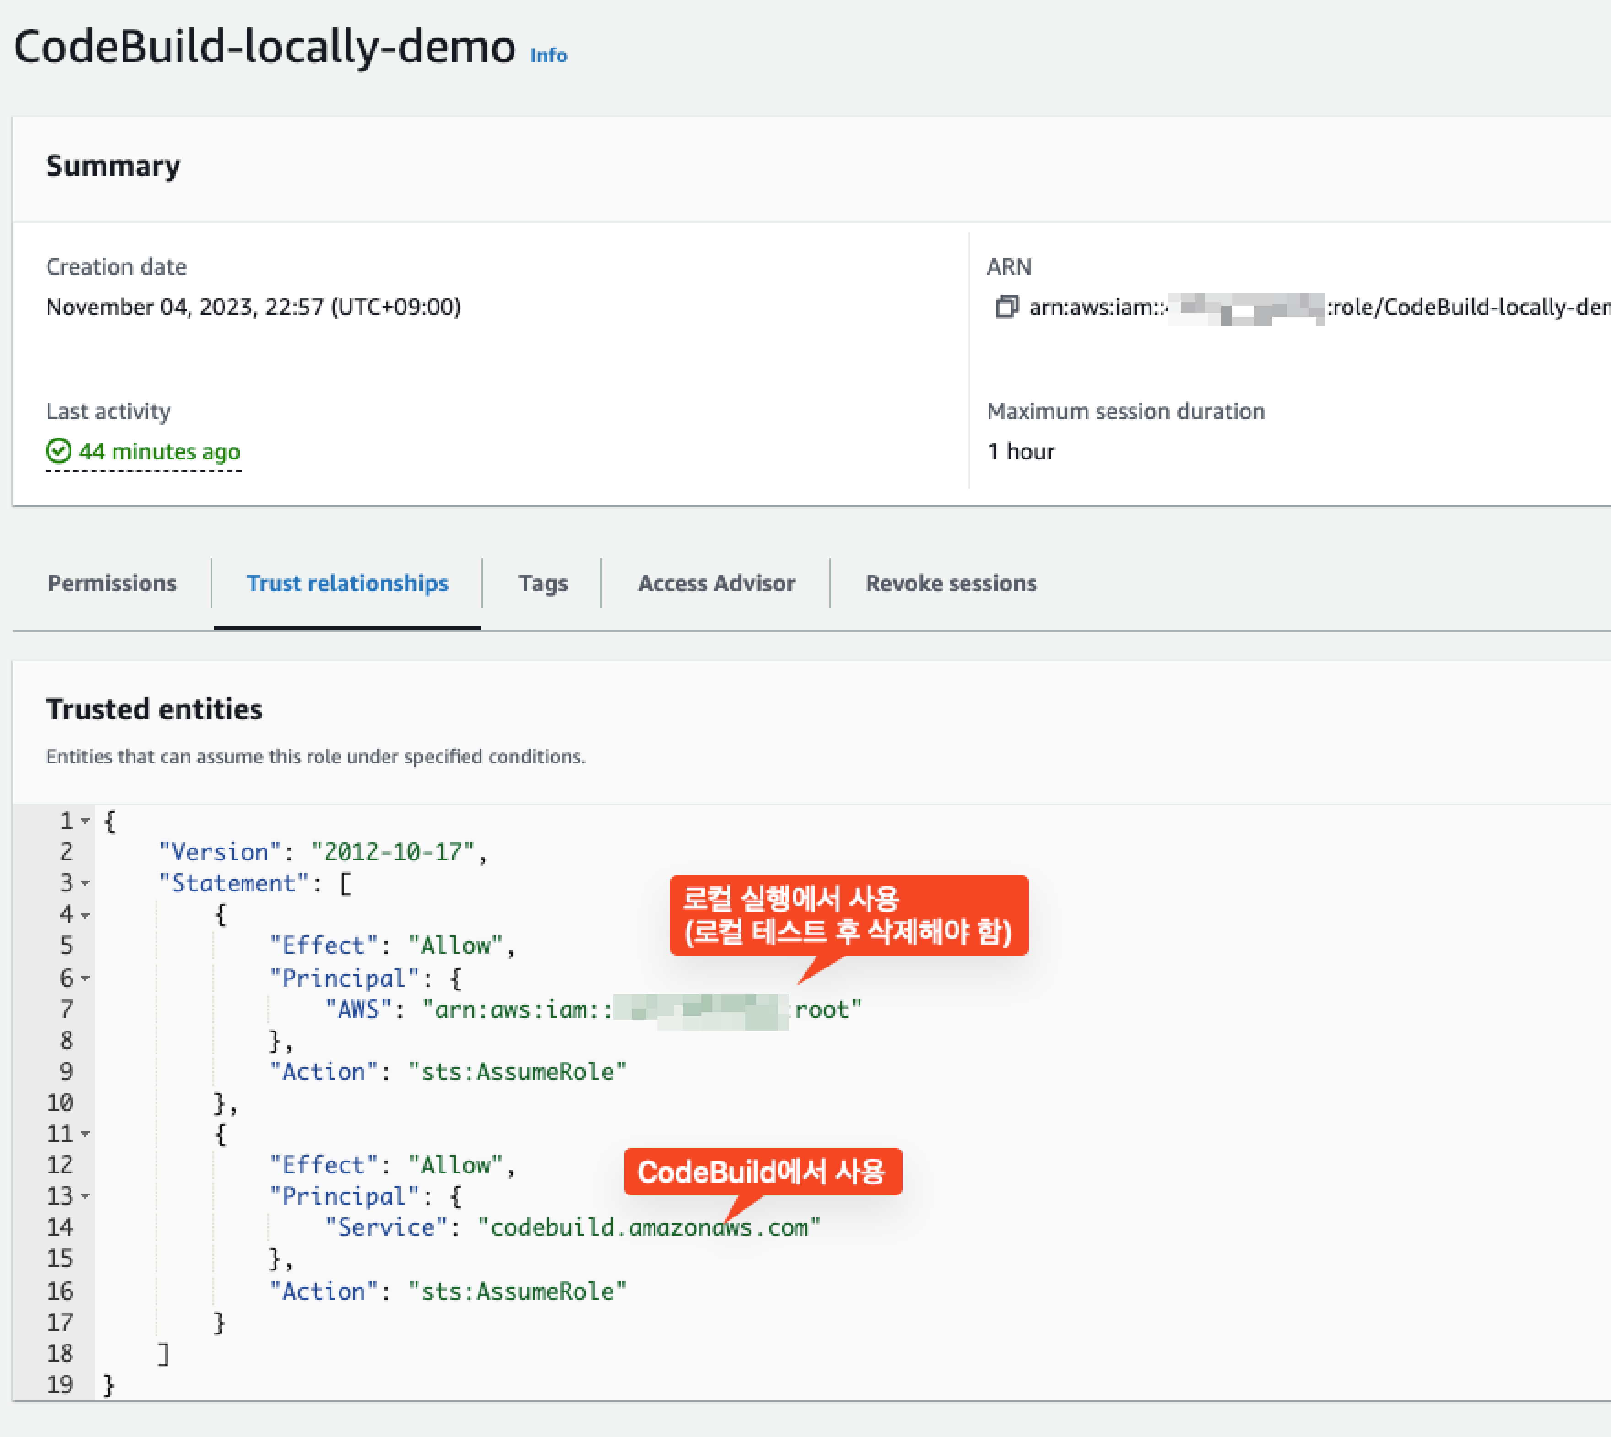Fold the first Principal block at line 6
The image size is (1611, 1437).
85,978
